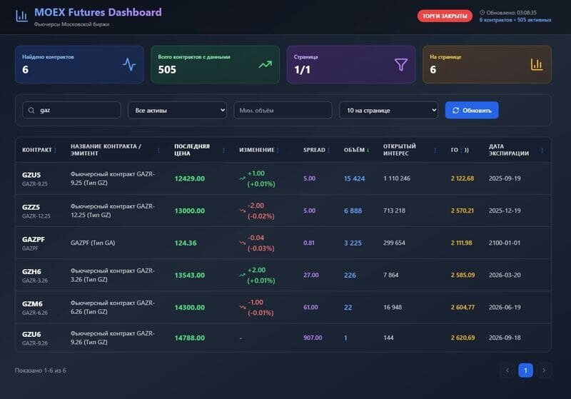
Task: Sort by Открытый интерес column header
Action: pos(410,150)
